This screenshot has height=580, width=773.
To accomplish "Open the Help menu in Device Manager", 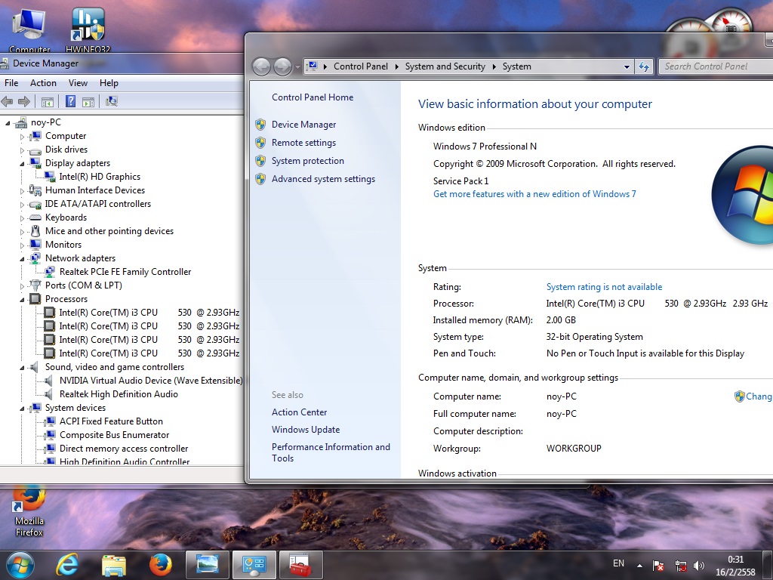I will point(109,83).
